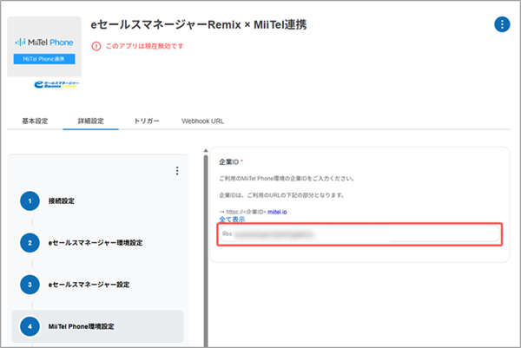Click the miitel.io URL link
The width and height of the screenshot is (521, 348).
(x=278, y=211)
